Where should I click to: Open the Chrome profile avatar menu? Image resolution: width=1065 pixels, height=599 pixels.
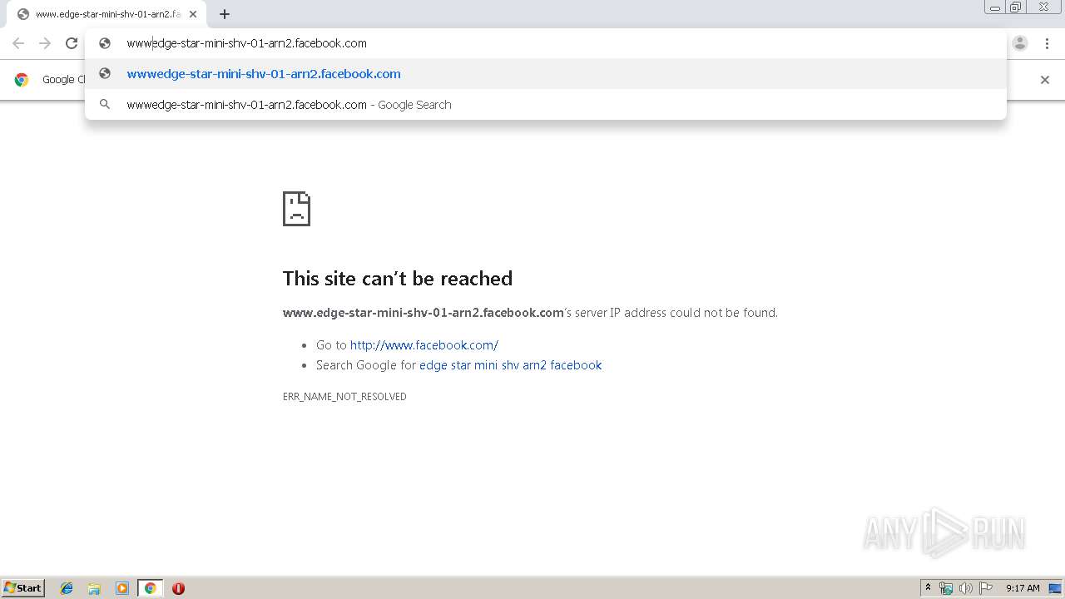pyautogui.click(x=1020, y=43)
